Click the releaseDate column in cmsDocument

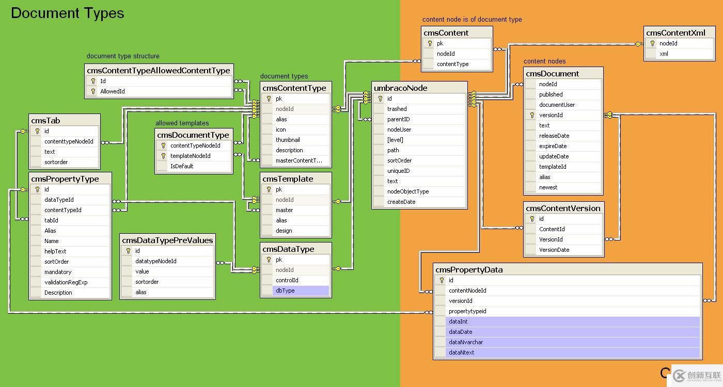(x=554, y=136)
